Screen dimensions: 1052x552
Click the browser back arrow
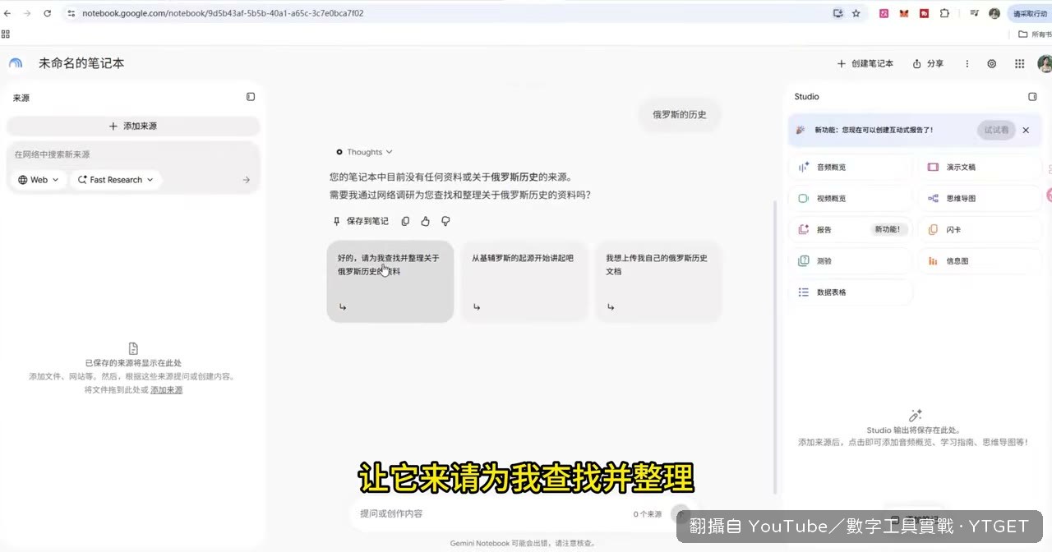pyautogui.click(x=7, y=13)
